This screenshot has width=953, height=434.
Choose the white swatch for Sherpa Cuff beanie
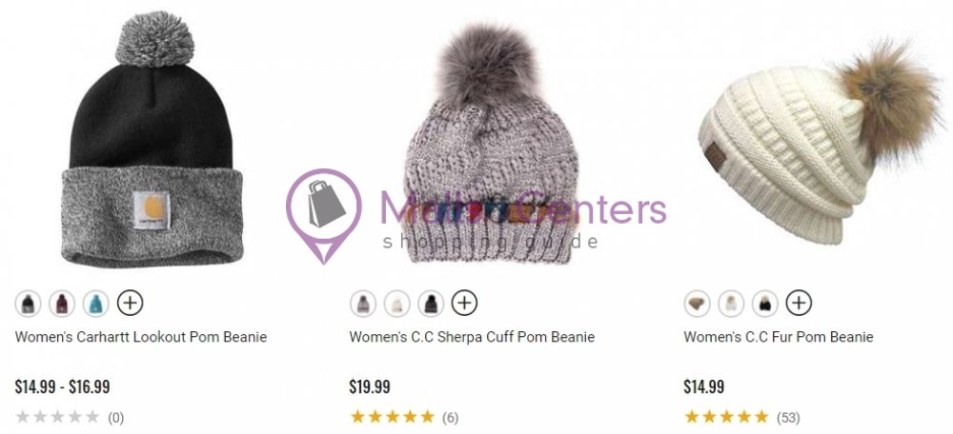click(396, 303)
